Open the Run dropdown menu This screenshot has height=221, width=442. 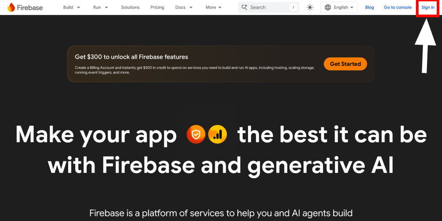pos(100,7)
